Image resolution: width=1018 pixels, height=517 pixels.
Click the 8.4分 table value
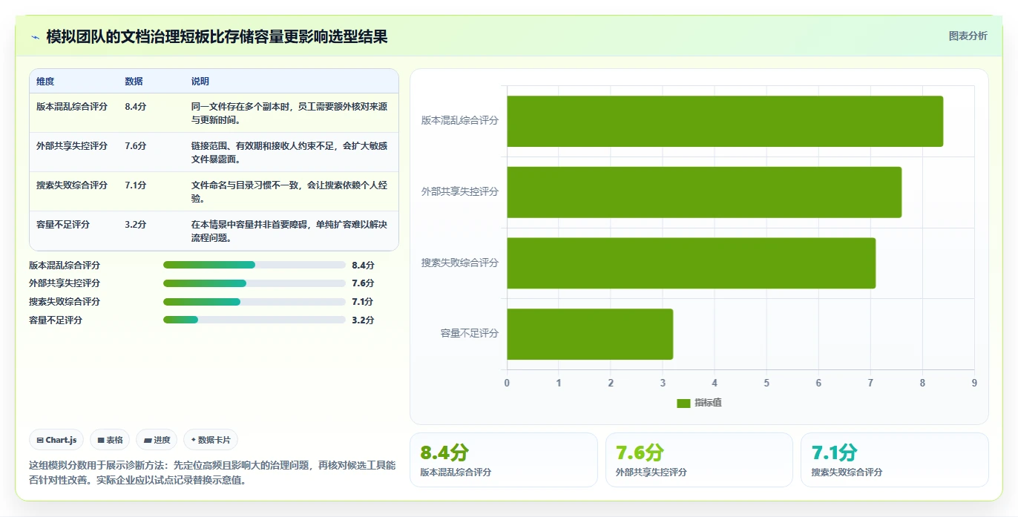136,107
